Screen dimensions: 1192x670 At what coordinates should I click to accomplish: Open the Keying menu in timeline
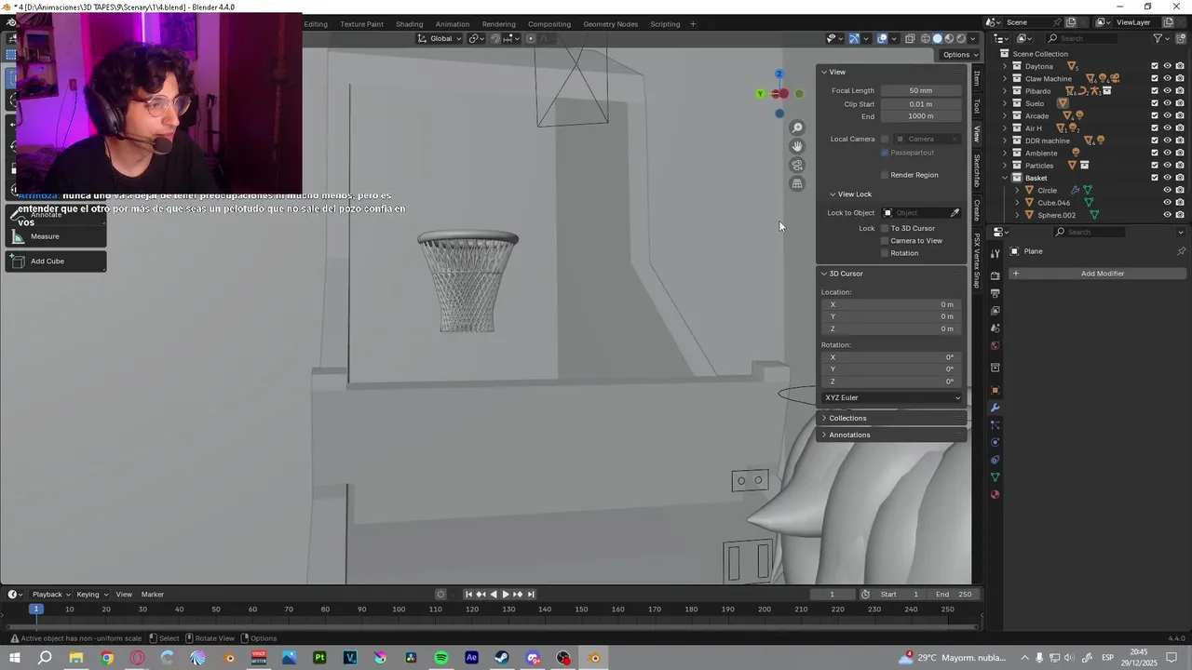[92, 595]
